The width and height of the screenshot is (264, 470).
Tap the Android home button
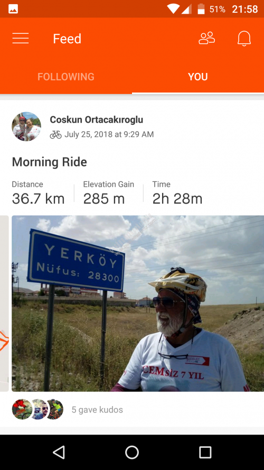131,452
